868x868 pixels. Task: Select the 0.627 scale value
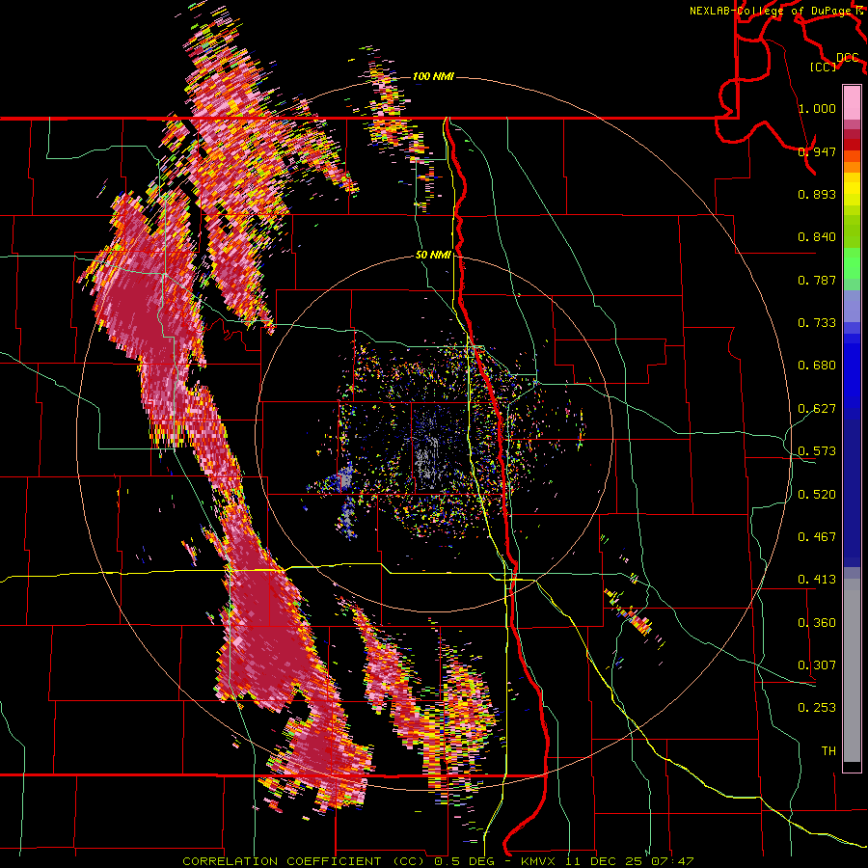click(x=817, y=408)
